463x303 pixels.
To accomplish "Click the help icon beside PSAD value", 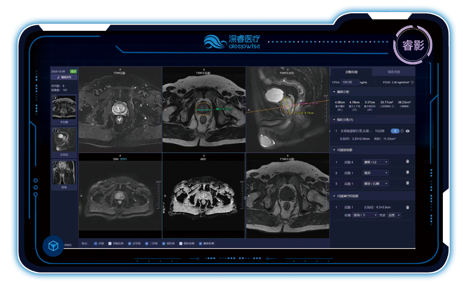I will coord(412,82).
